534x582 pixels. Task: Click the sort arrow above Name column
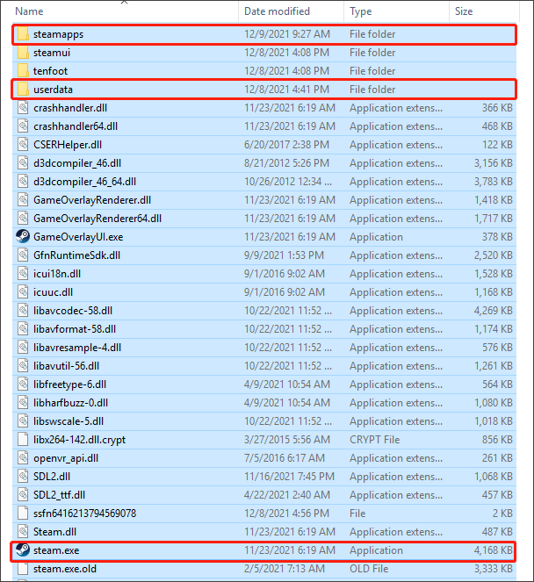125,3
